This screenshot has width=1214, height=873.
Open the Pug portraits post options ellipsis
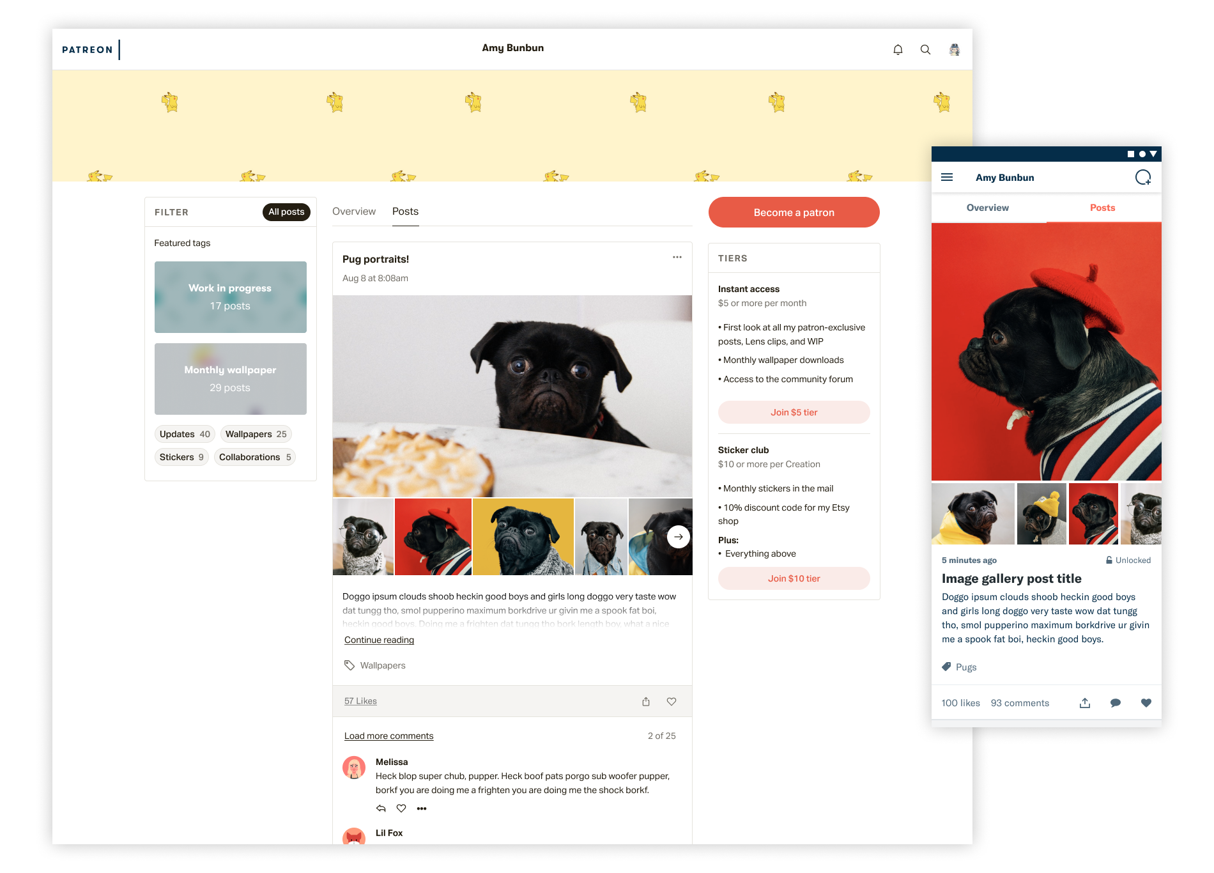coord(677,257)
